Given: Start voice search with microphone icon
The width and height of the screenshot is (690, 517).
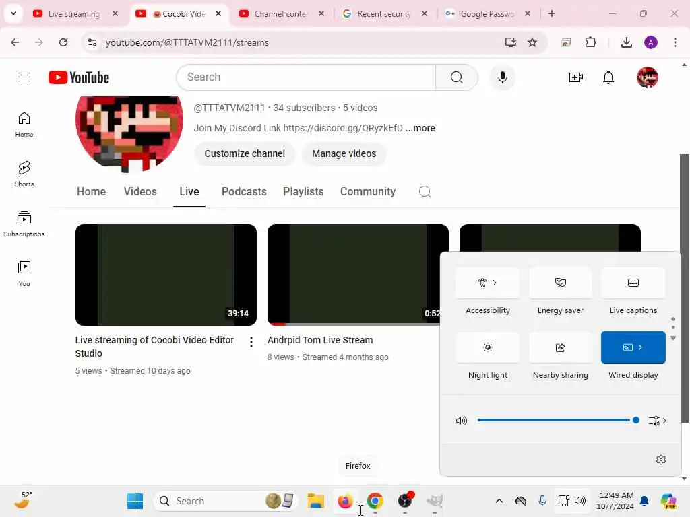Looking at the screenshot, I should coord(502,77).
